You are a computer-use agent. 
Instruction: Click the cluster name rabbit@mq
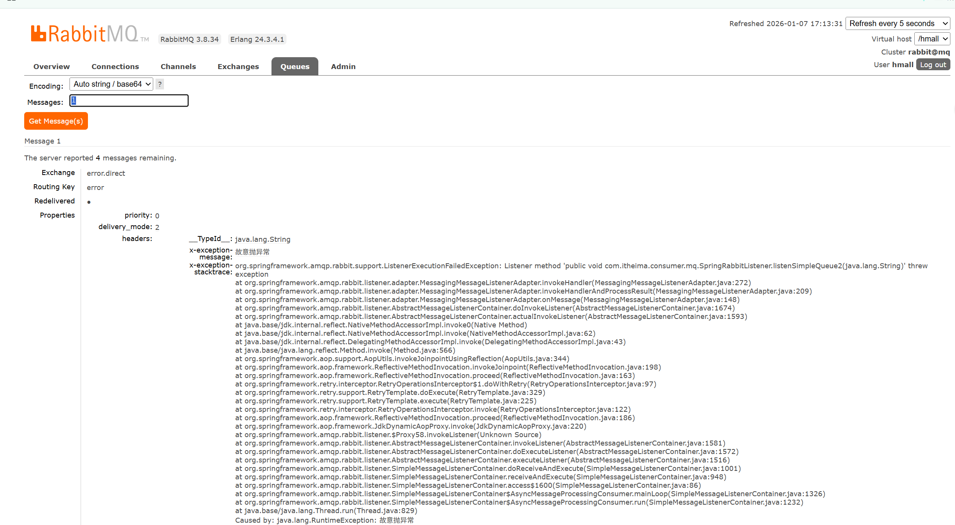tap(929, 52)
